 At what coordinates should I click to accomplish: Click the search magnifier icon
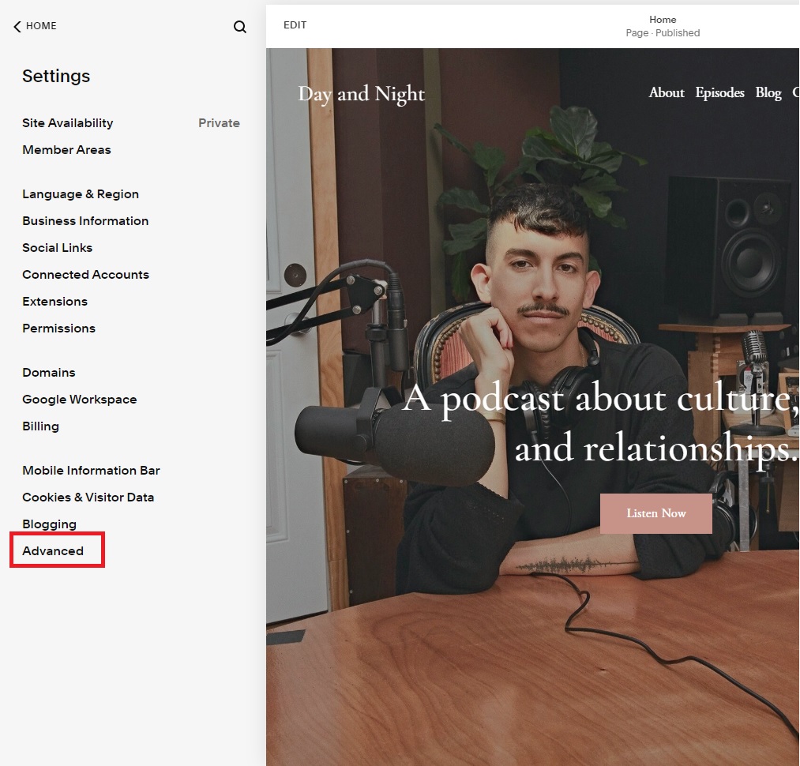point(240,27)
